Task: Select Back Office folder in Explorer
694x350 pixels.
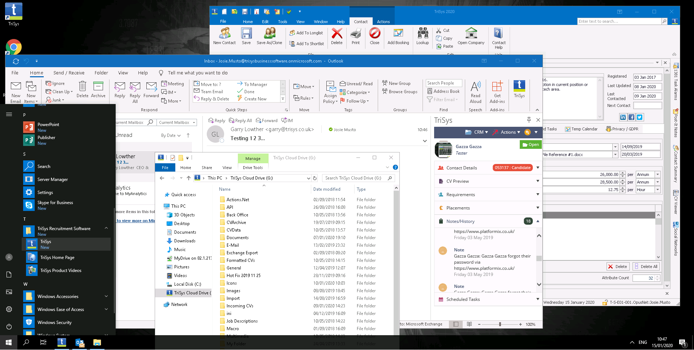Action: pos(237,215)
